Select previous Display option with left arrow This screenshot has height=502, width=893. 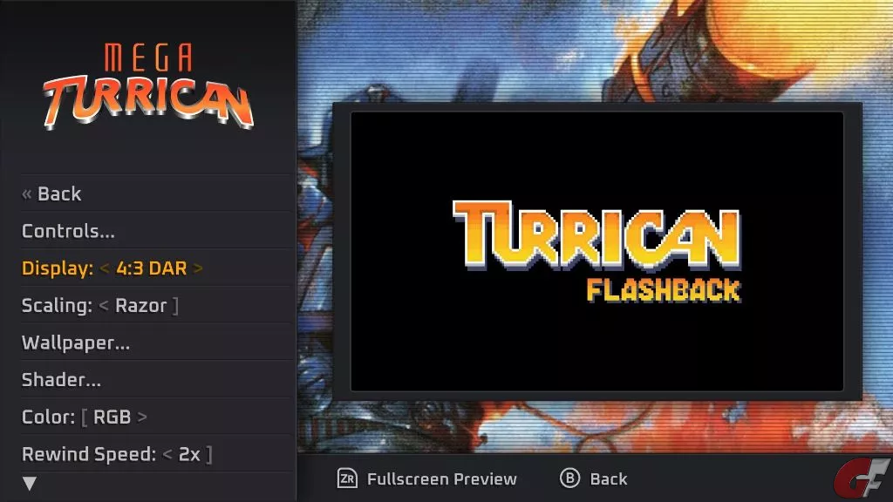tap(105, 268)
